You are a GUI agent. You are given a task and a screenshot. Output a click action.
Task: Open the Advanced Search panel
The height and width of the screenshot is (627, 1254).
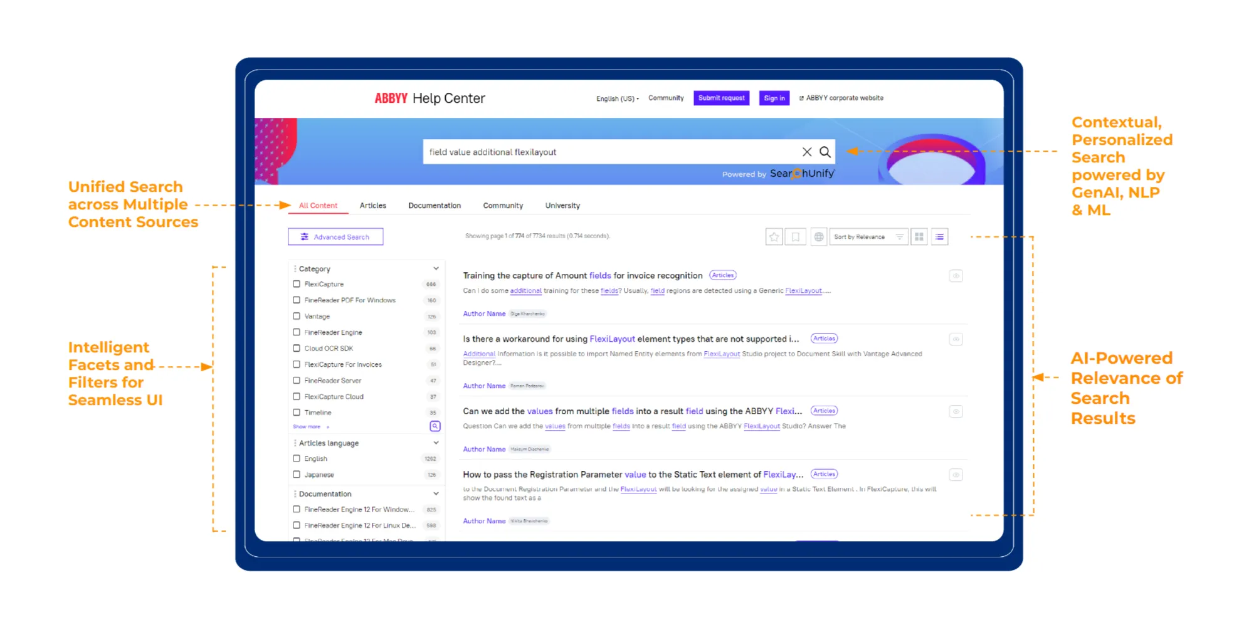(335, 236)
